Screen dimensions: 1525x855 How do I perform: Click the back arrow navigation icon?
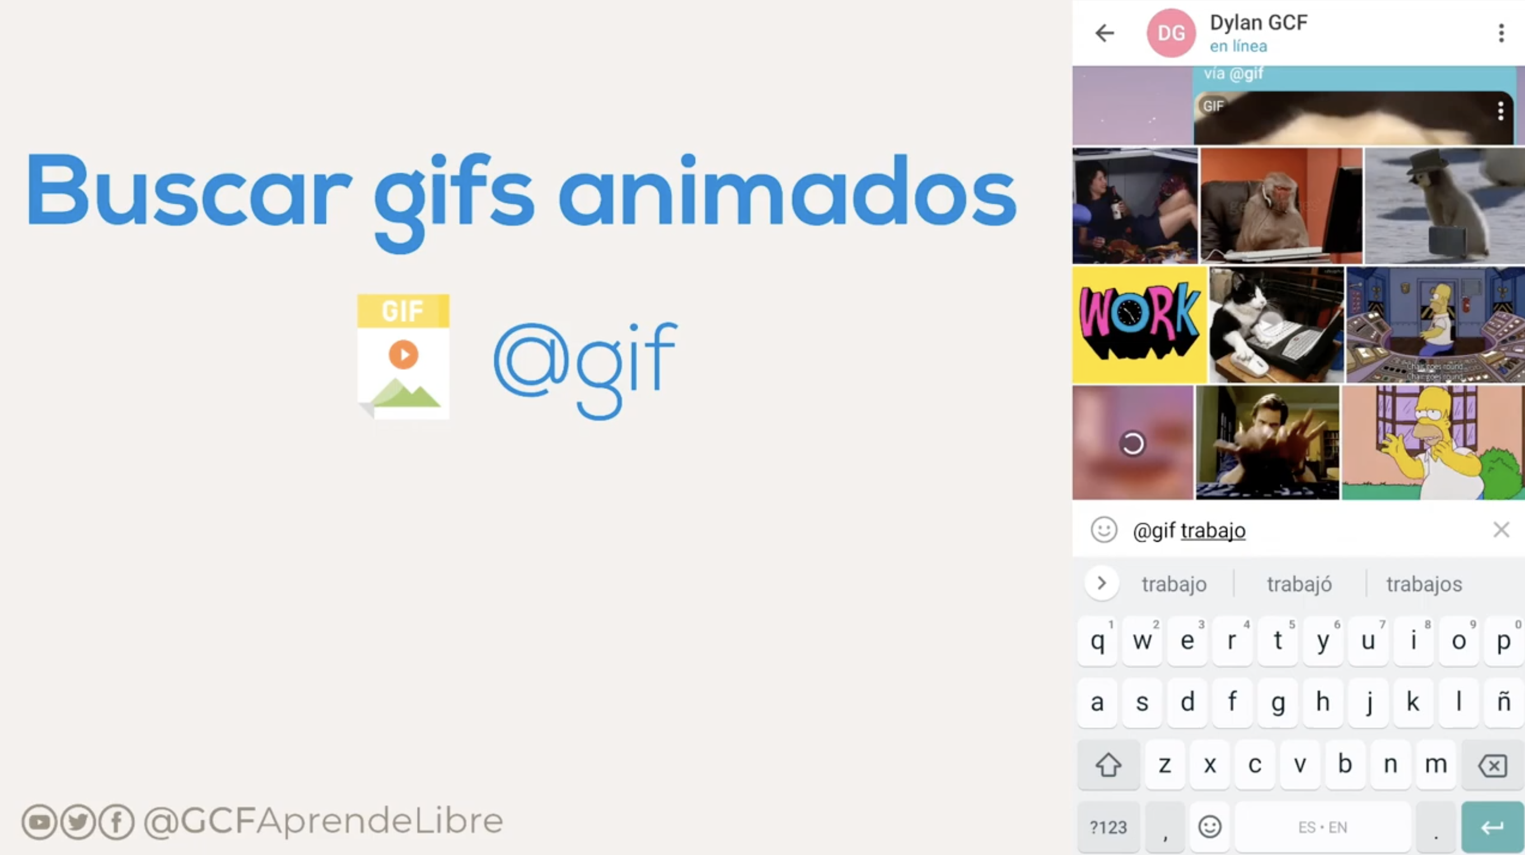tap(1106, 31)
